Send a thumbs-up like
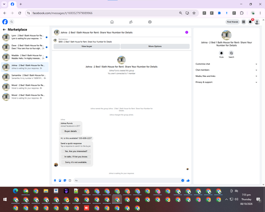Screen dimensions: 265x212 point(188,180)
